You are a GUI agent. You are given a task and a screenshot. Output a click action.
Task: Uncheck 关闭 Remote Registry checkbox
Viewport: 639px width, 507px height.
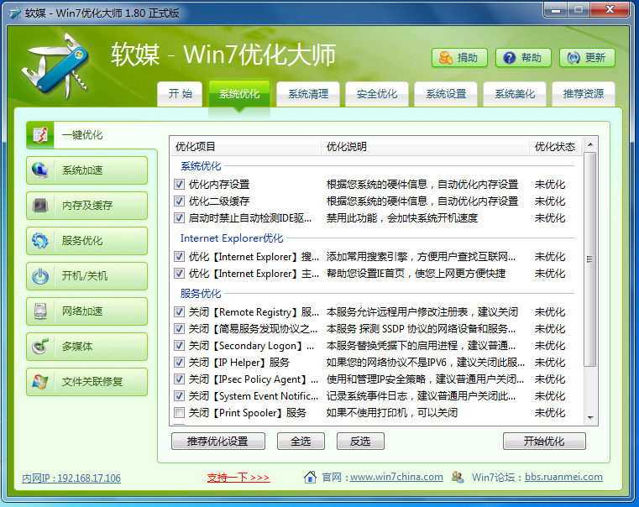click(179, 312)
